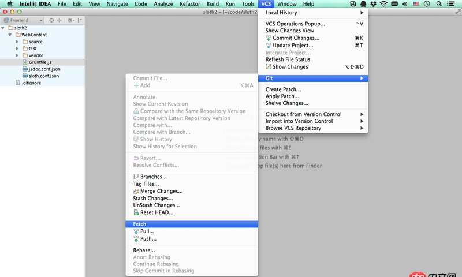462x277 pixels.
Task: Choose Show Changes View
Action: [313, 31]
